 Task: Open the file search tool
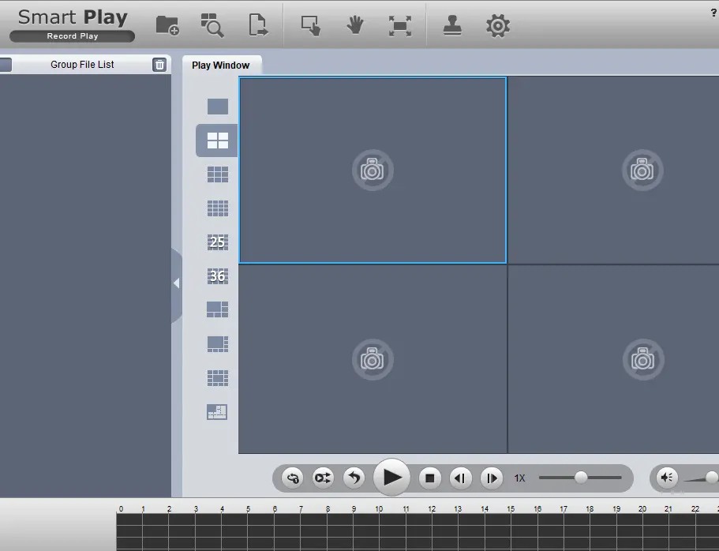[212, 25]
